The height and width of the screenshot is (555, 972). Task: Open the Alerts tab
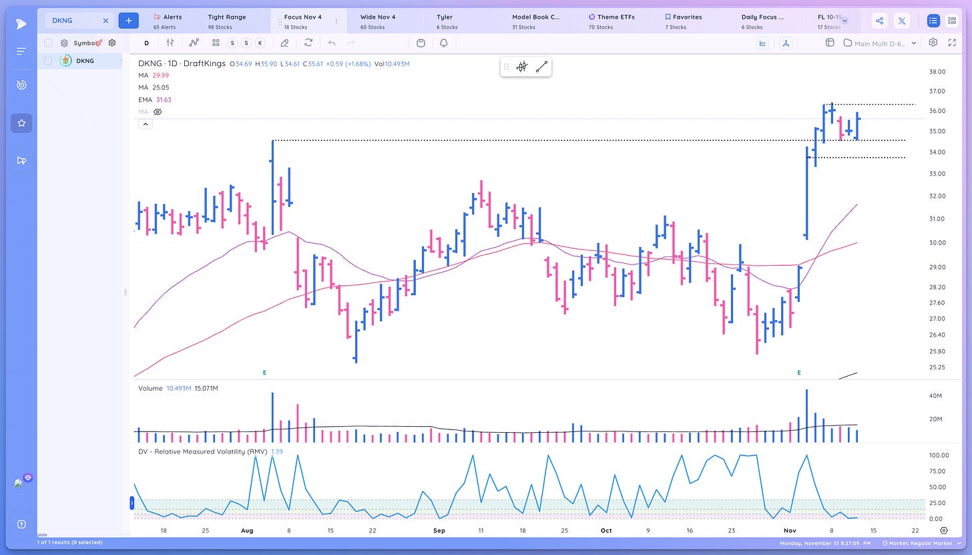pyautogui.click(x=168, y=21)
